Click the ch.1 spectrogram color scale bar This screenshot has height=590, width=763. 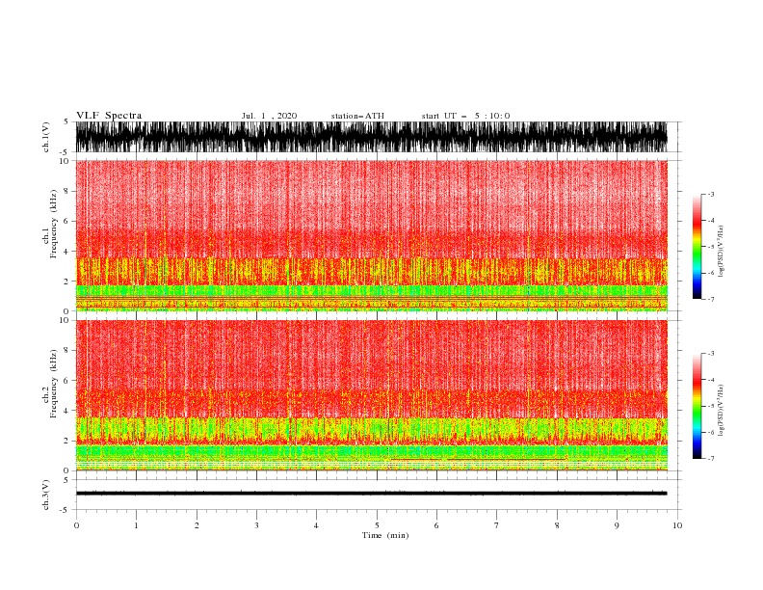697,247
